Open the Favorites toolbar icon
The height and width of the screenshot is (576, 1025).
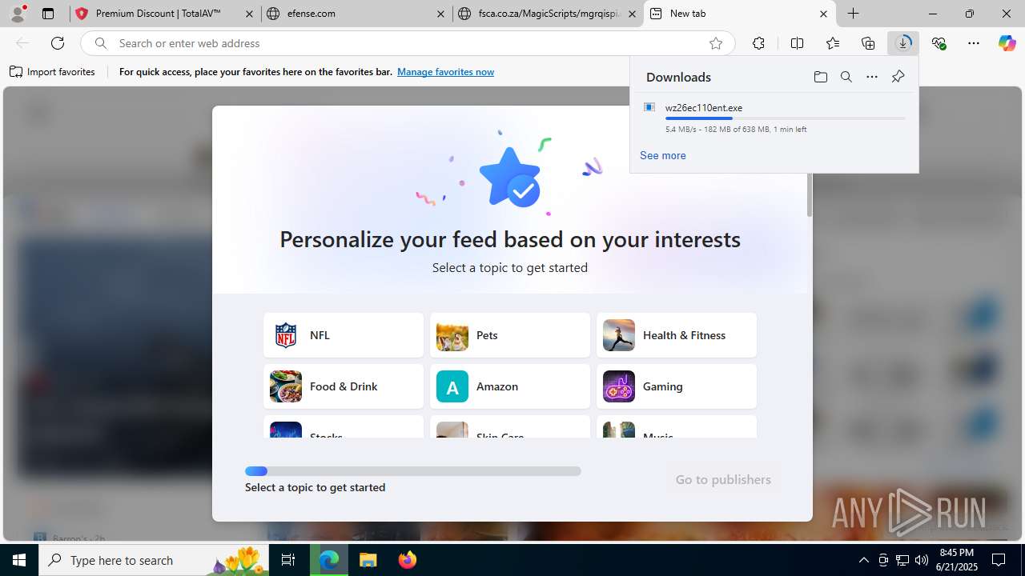[833, 43]
